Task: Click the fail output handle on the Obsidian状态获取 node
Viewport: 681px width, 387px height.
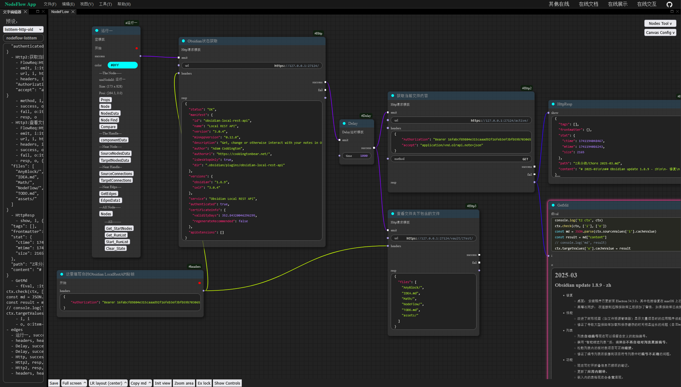Action: [x=325, y=90]
